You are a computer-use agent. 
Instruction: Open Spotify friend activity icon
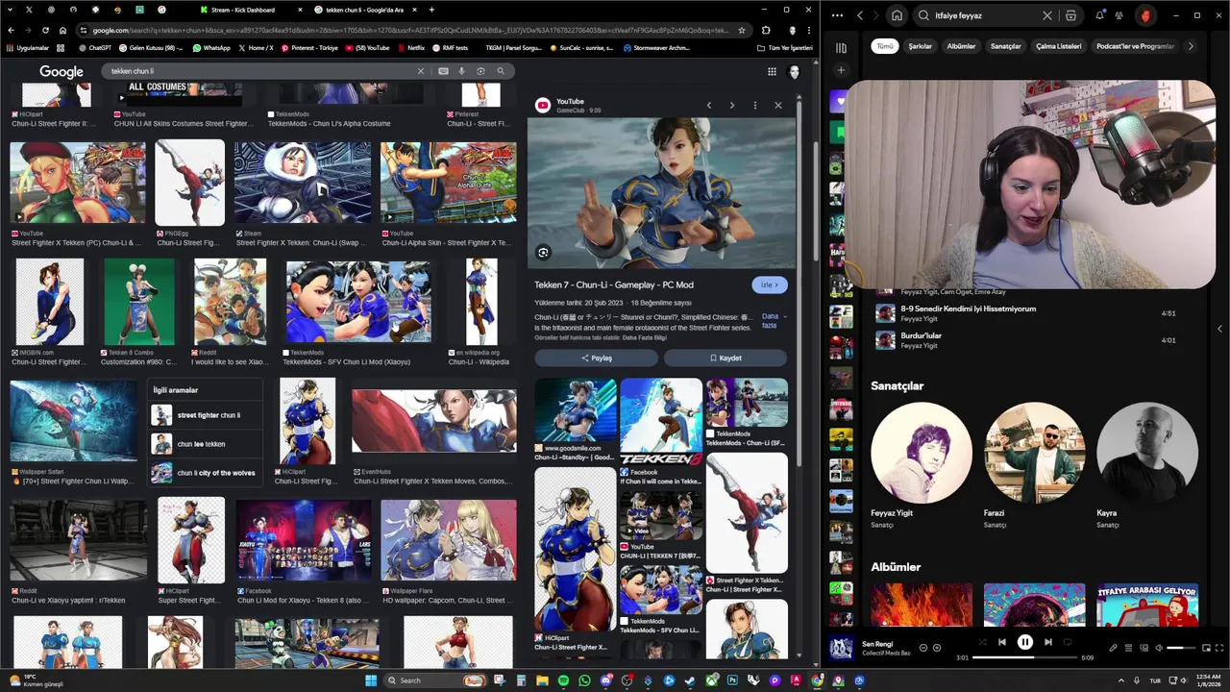[x=1119, y=15]
